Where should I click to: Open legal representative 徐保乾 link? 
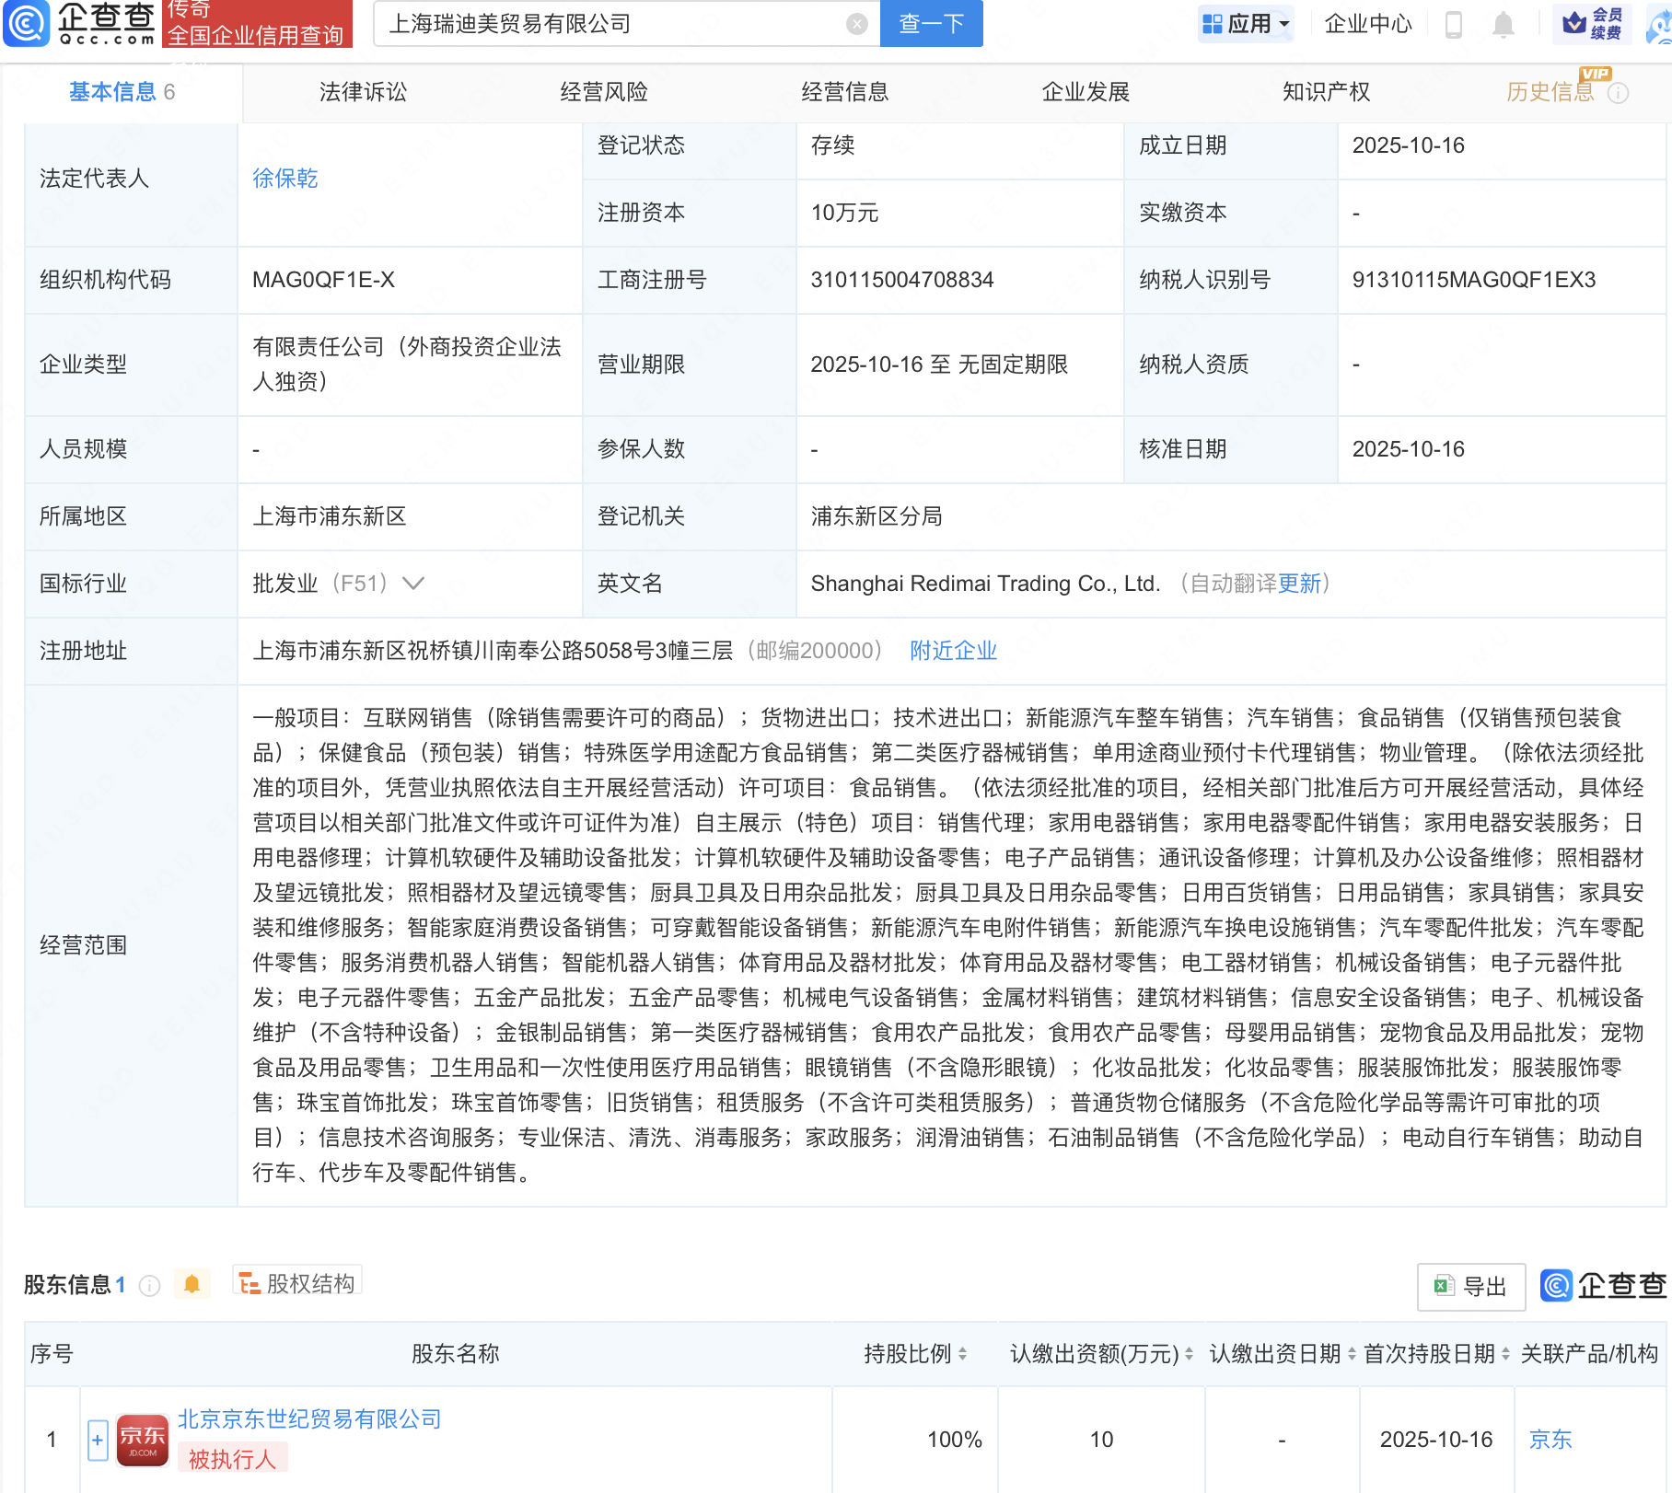pyautogui.click(x=284, y=179)
